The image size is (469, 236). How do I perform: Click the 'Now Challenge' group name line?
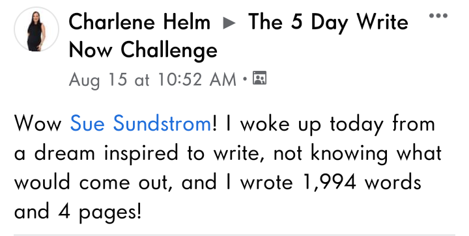tap(143, 50)
